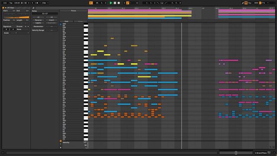Click the signature denominator field
The width and height of the screenshot is (277, 156).
(13, 29)
